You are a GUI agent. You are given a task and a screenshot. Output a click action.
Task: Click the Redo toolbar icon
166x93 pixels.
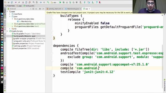[19, 2]
